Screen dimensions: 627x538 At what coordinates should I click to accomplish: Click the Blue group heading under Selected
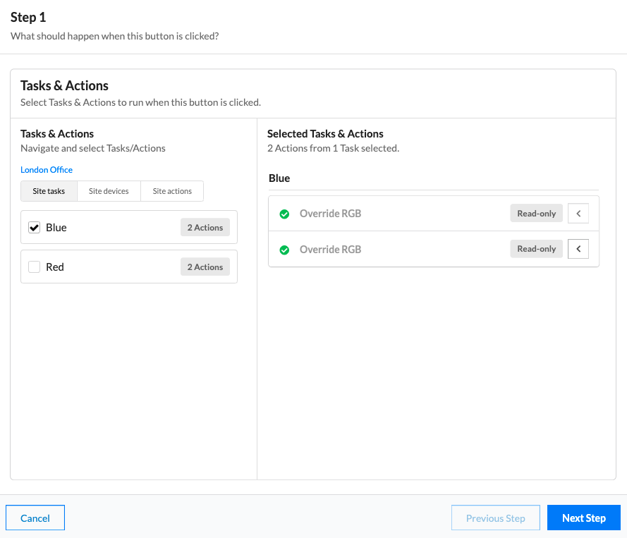279,178
